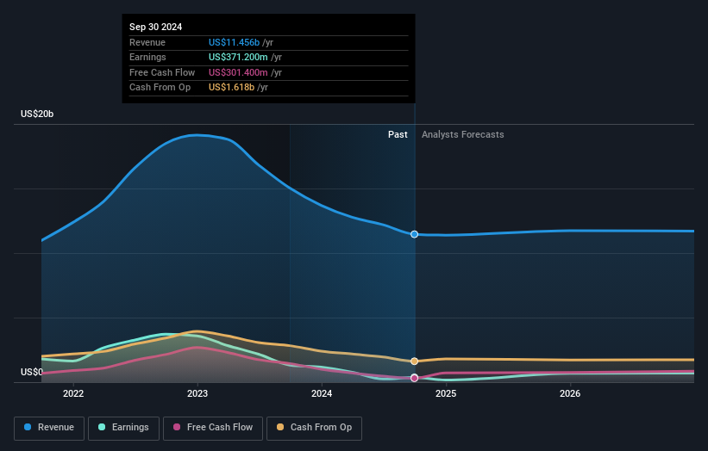Image resolution: width=708 pixels, height=451 pixels.
Task: Toggle the Revenue legend button
Action: [49, 428]
